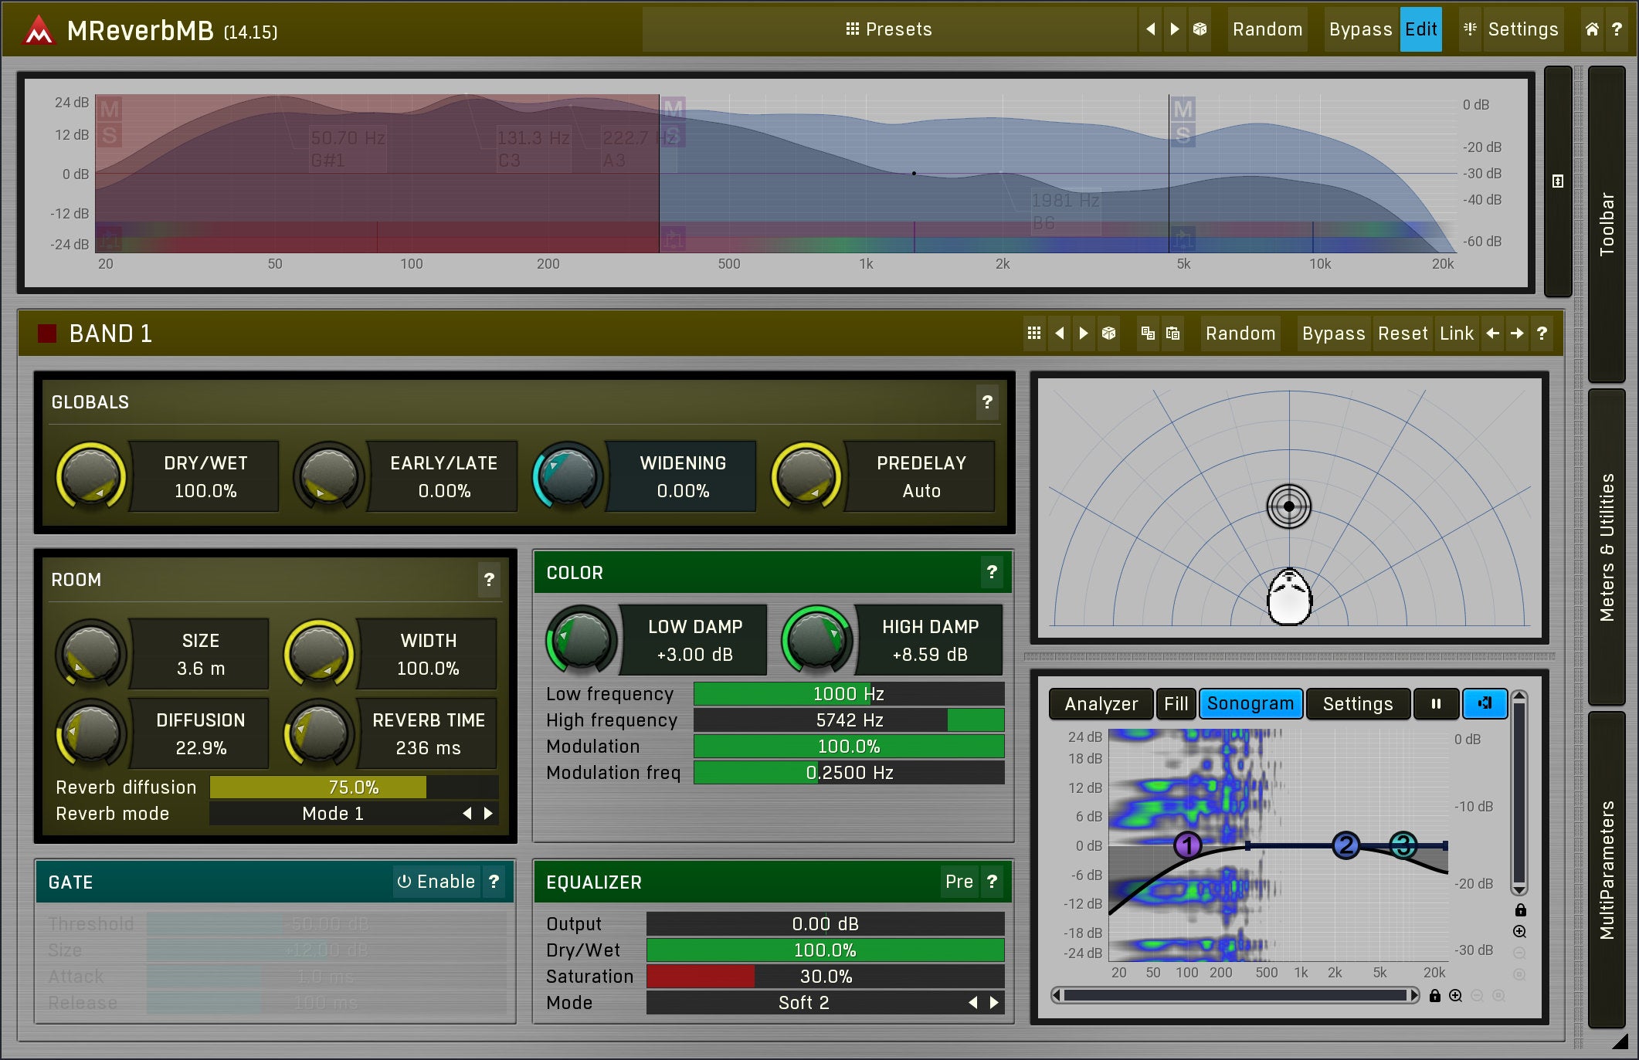Screen dimensions: 1639x1060
Task: Adjust the Saturation slider bar
Action: point(824,977)
